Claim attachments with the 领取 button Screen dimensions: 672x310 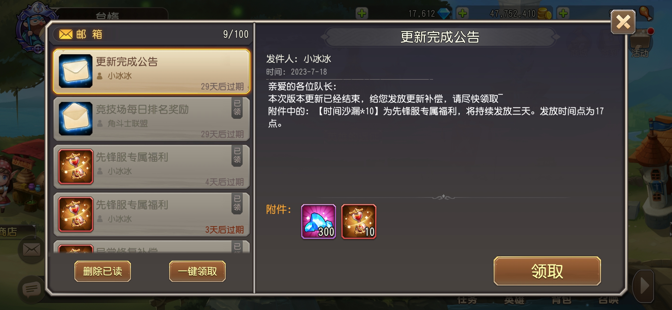(x=547, y=271)
